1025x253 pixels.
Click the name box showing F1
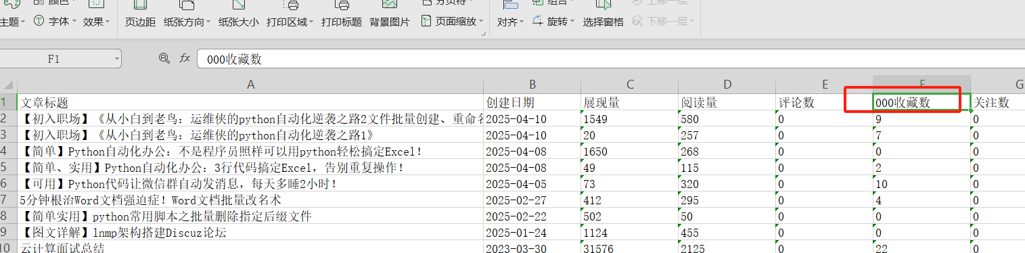coord(54,59)
